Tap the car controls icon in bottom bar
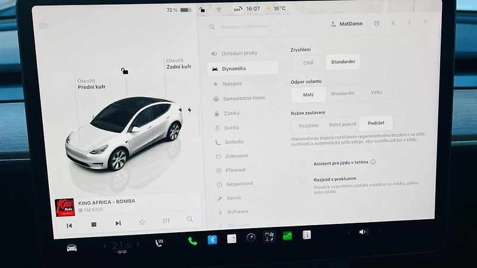 (72, 248)
